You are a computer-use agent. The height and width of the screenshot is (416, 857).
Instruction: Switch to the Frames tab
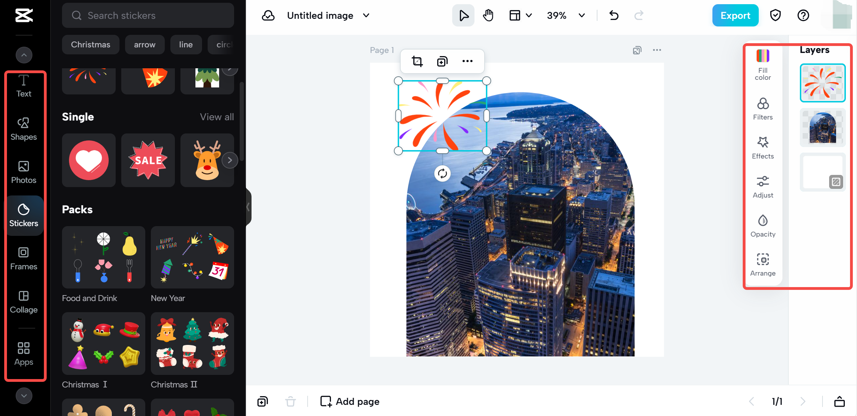coord(24,258)
